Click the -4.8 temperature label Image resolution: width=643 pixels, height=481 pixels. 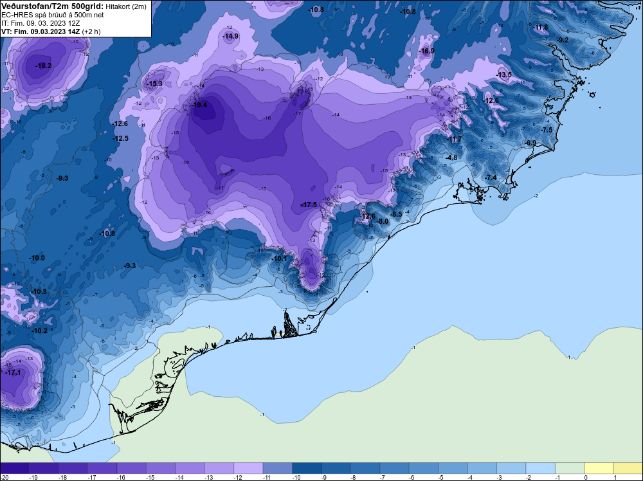click(451, 158)
